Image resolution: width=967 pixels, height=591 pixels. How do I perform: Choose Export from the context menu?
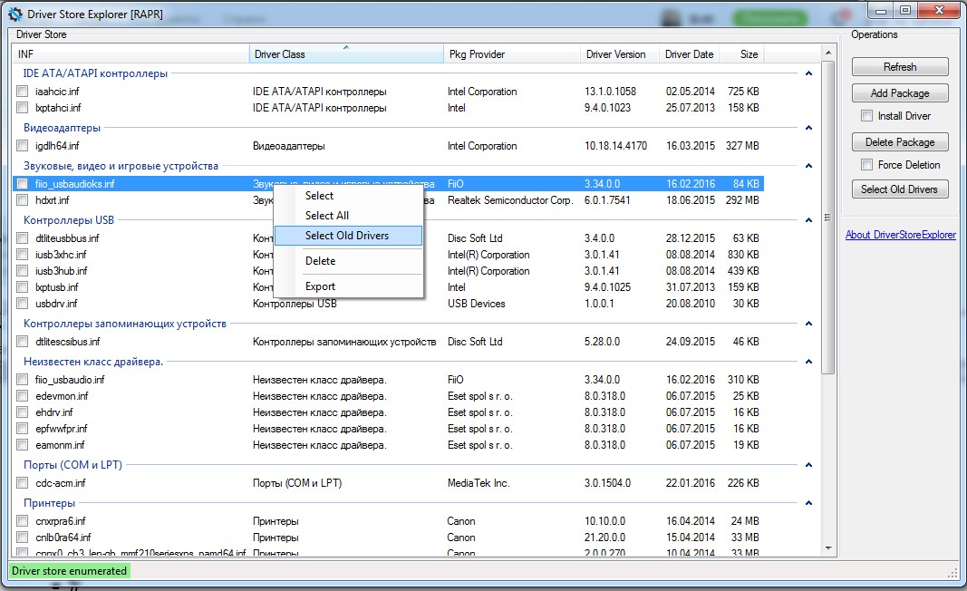(x=348, y=286)
